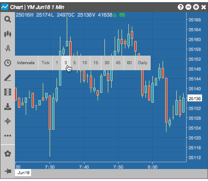The height and width of the screenshot is (181, 208).
Task: Pick the 5 minute interval
Action: tap(74, 63)
